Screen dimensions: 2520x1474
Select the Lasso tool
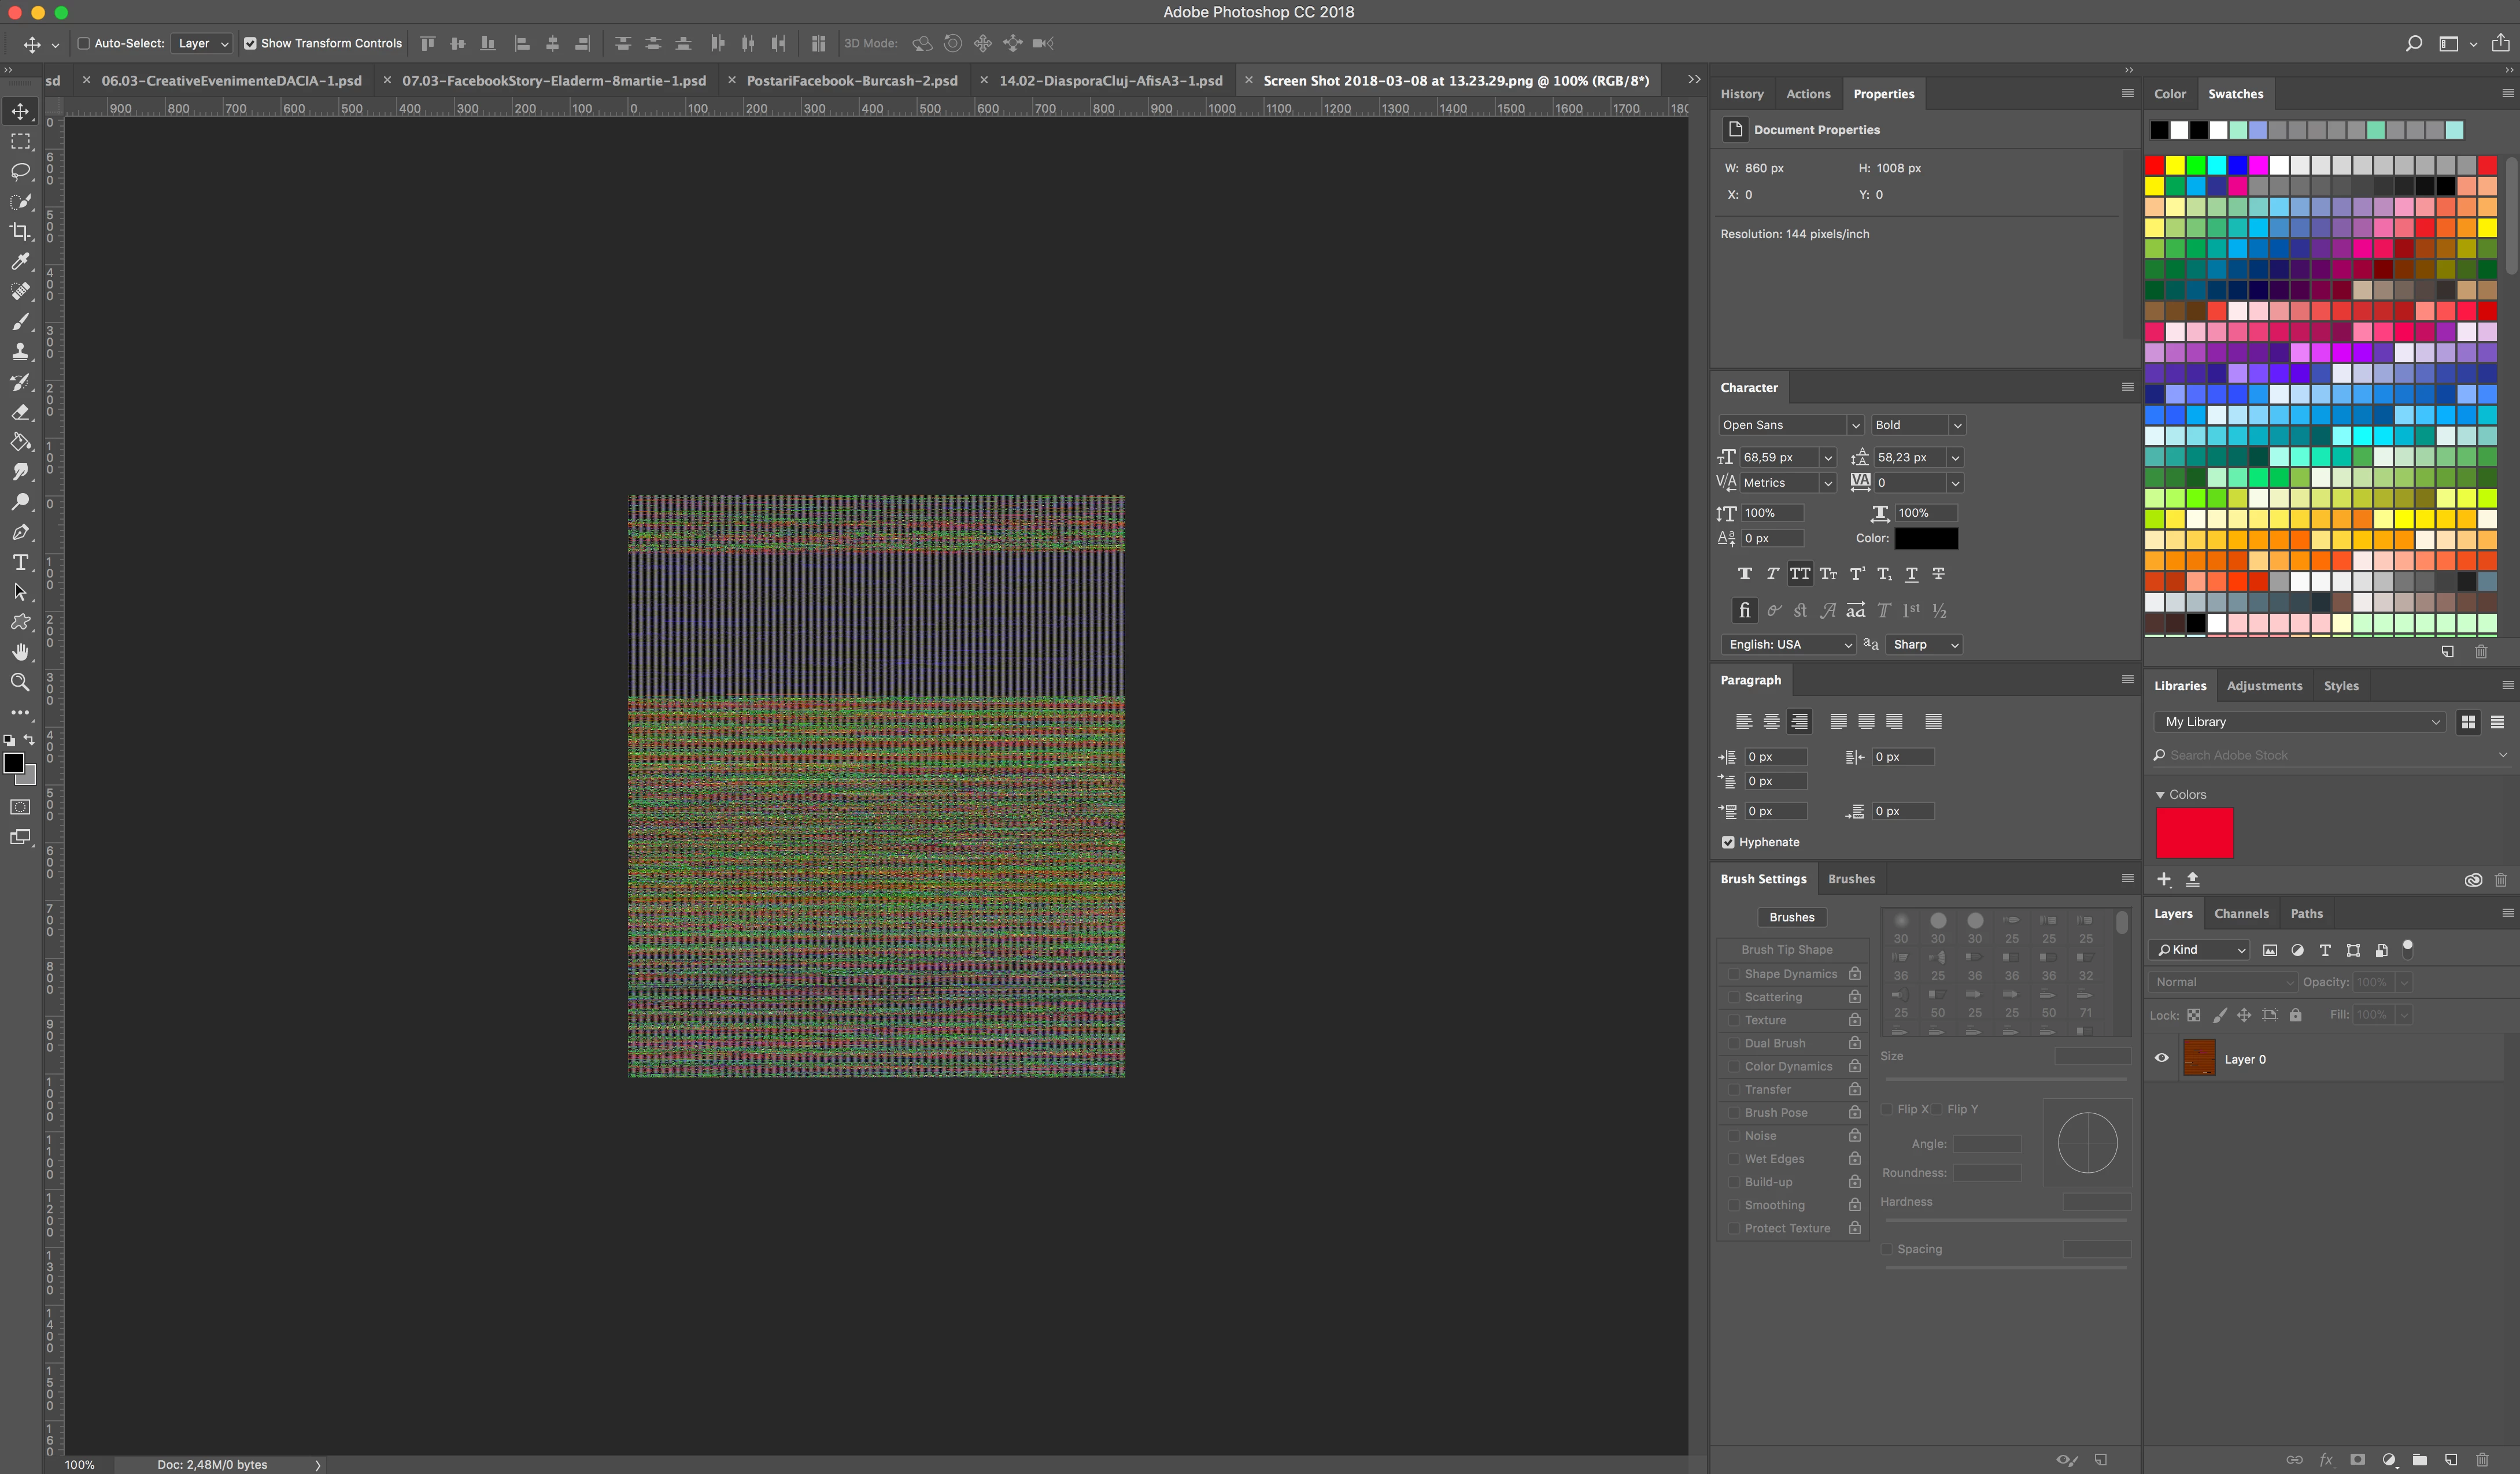pos(20,172)
